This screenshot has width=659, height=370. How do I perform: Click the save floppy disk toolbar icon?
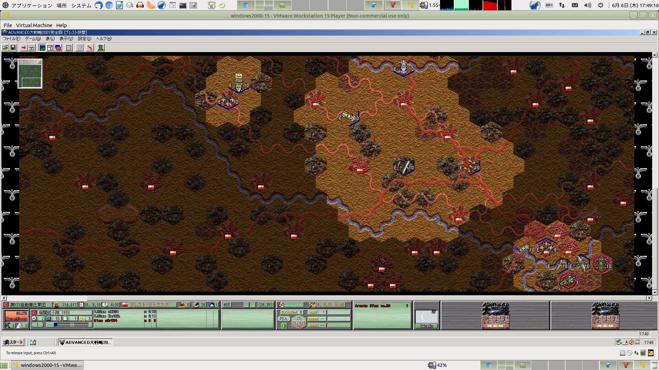click(13, 48)
